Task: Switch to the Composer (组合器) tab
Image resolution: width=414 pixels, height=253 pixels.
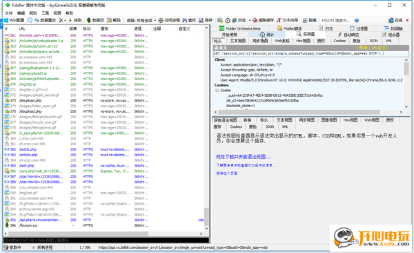Action: coord(391,35)
